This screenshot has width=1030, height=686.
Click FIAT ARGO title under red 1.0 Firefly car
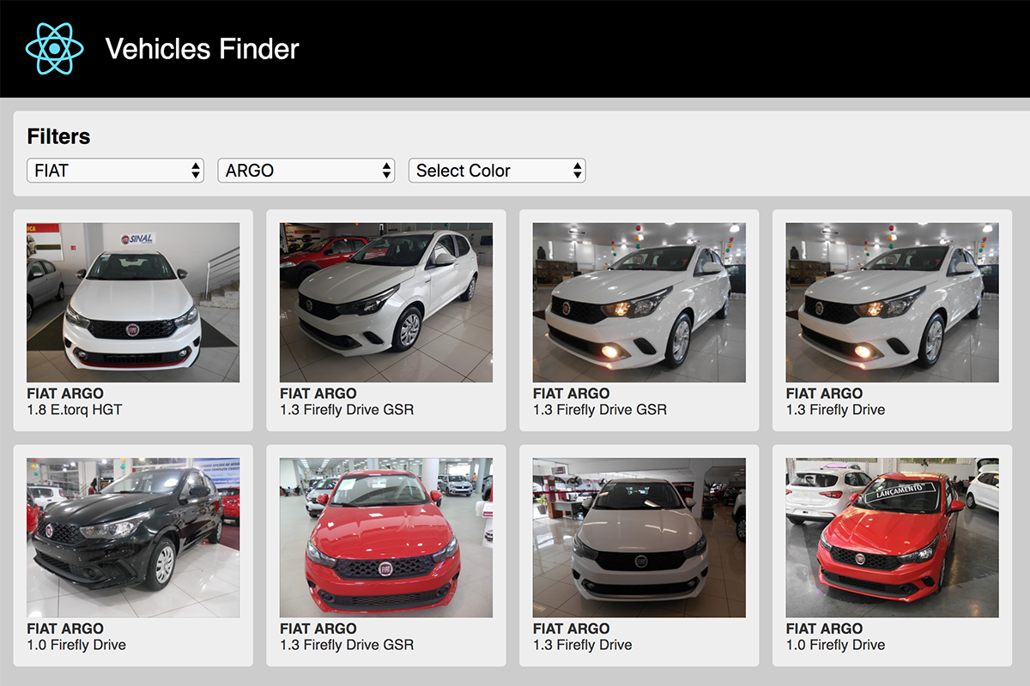(825, 629)
